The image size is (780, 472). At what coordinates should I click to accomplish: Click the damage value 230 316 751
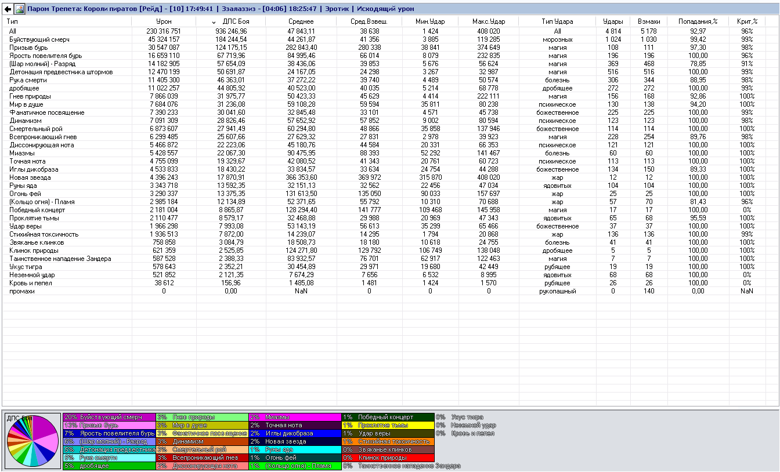tap(164, 31)
